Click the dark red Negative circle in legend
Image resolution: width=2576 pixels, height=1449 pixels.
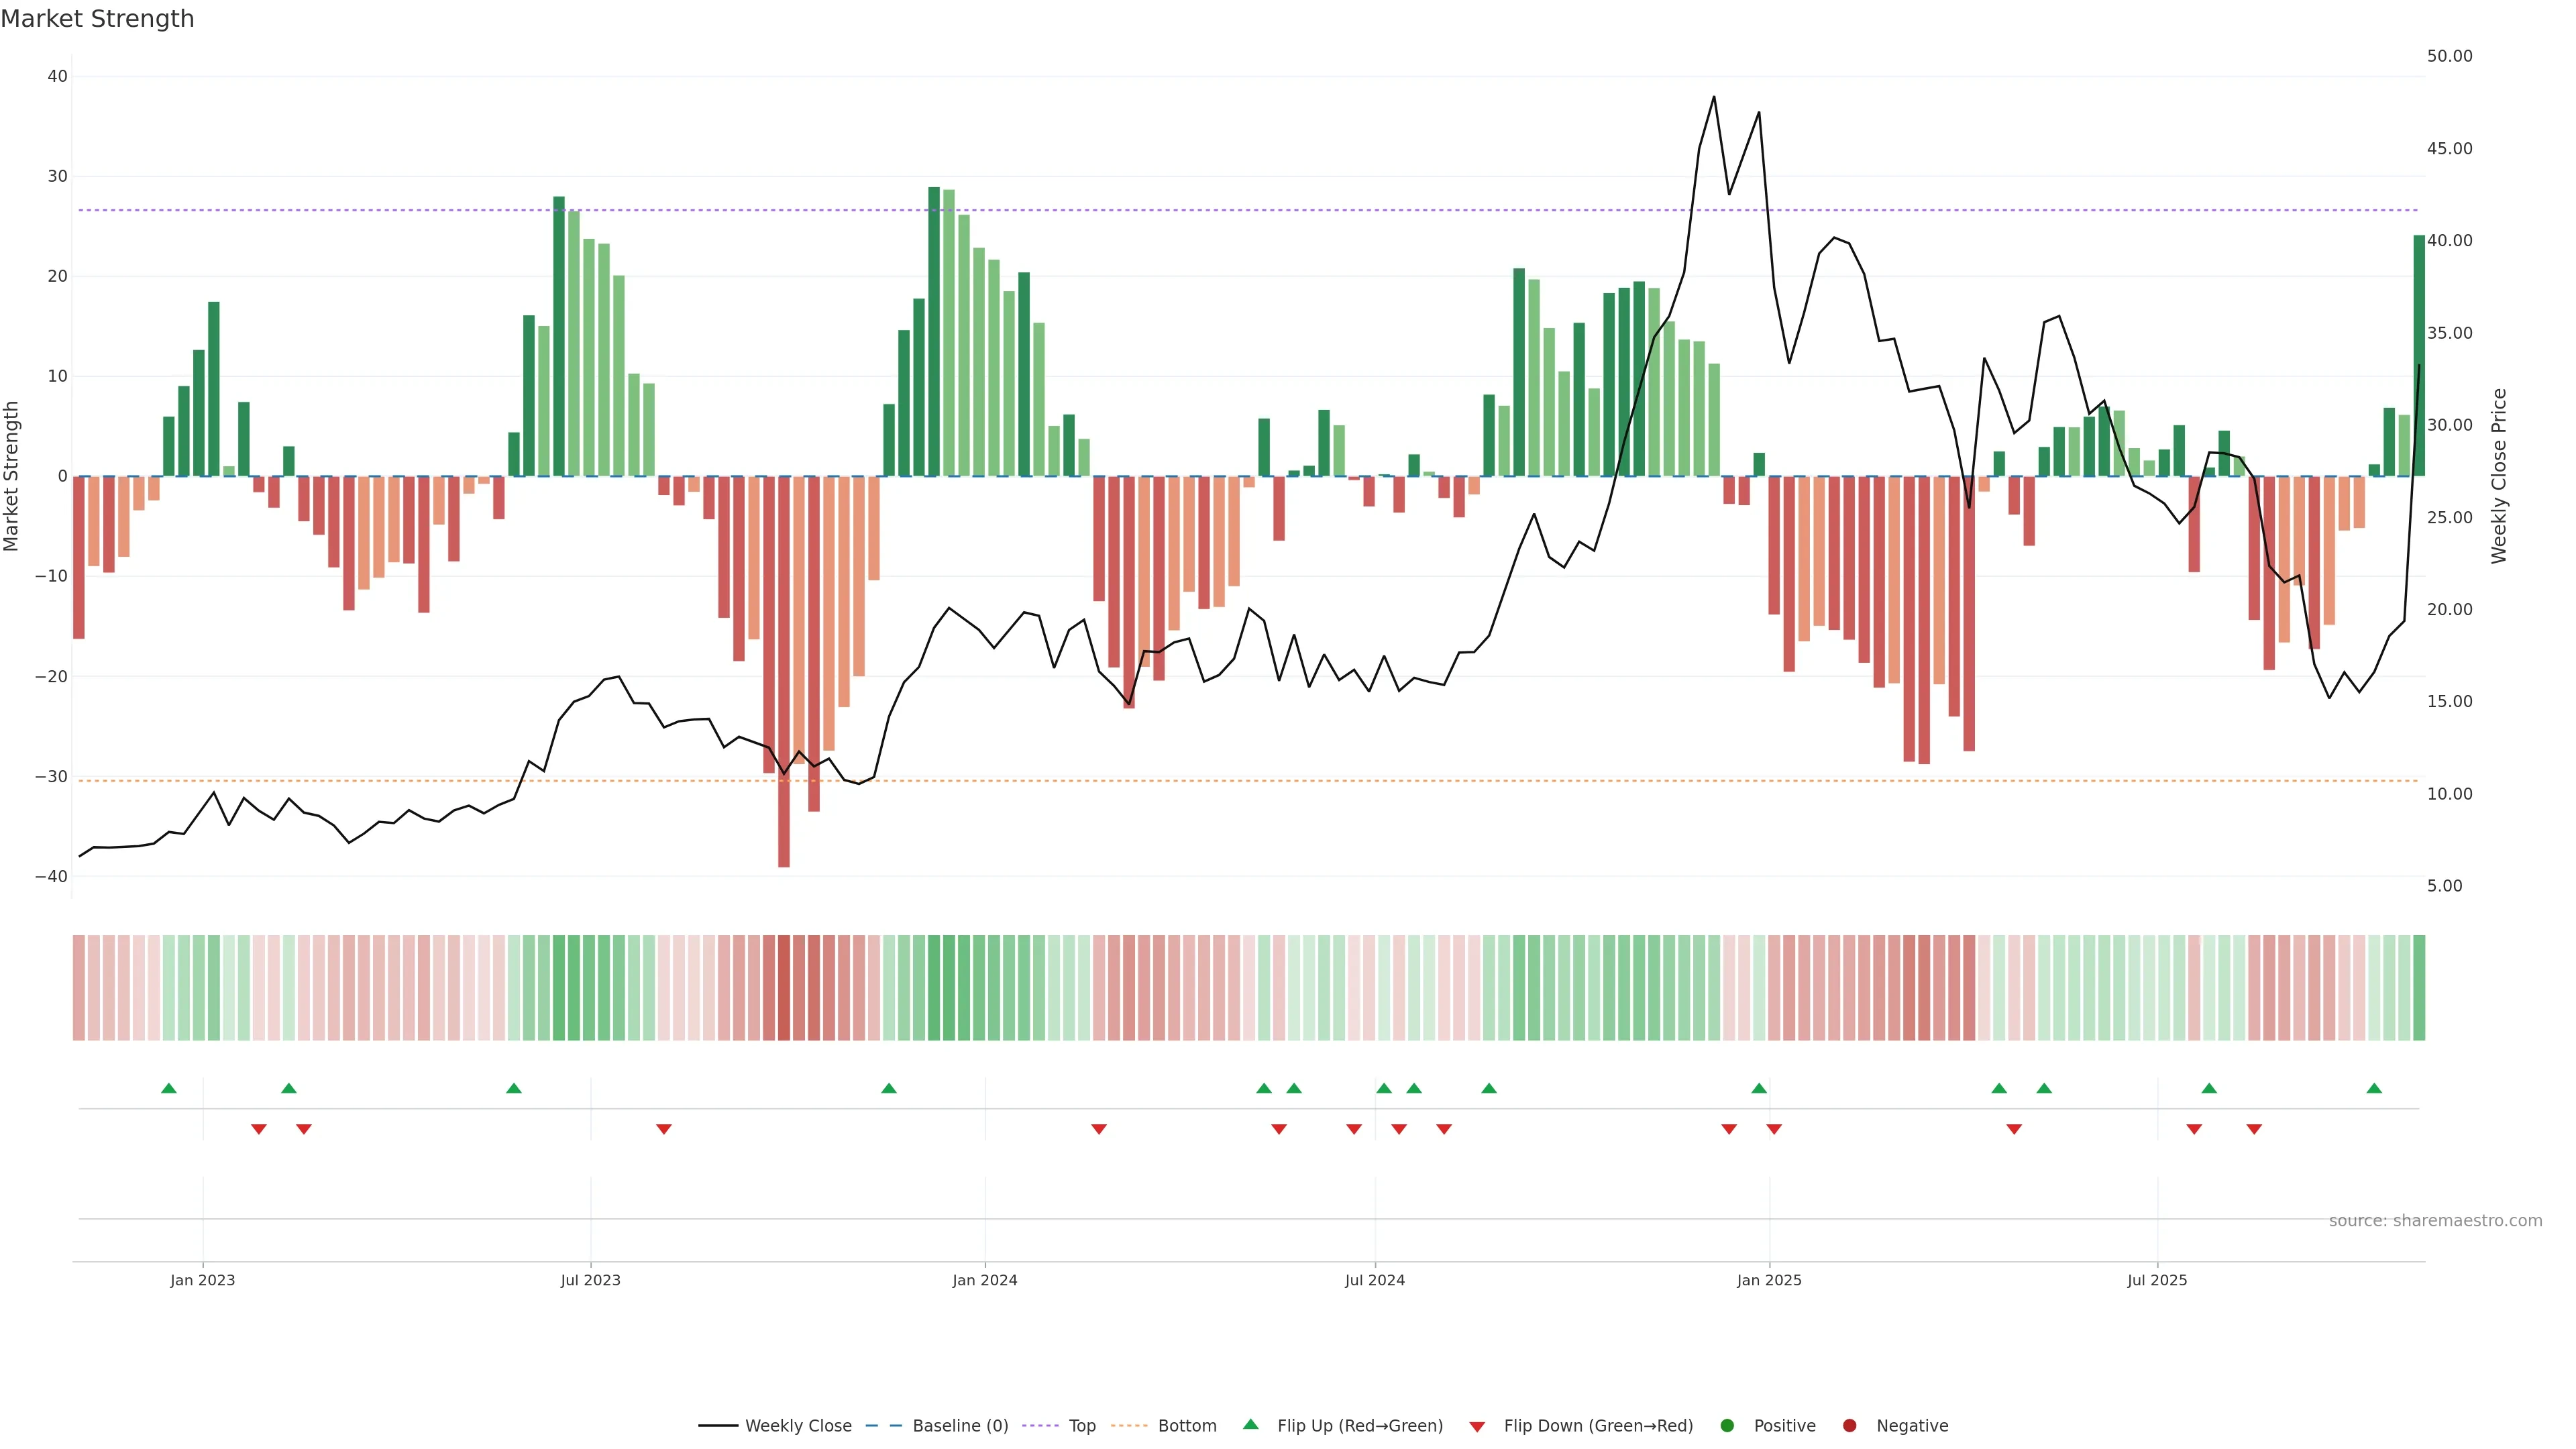click(1849, 1425)
